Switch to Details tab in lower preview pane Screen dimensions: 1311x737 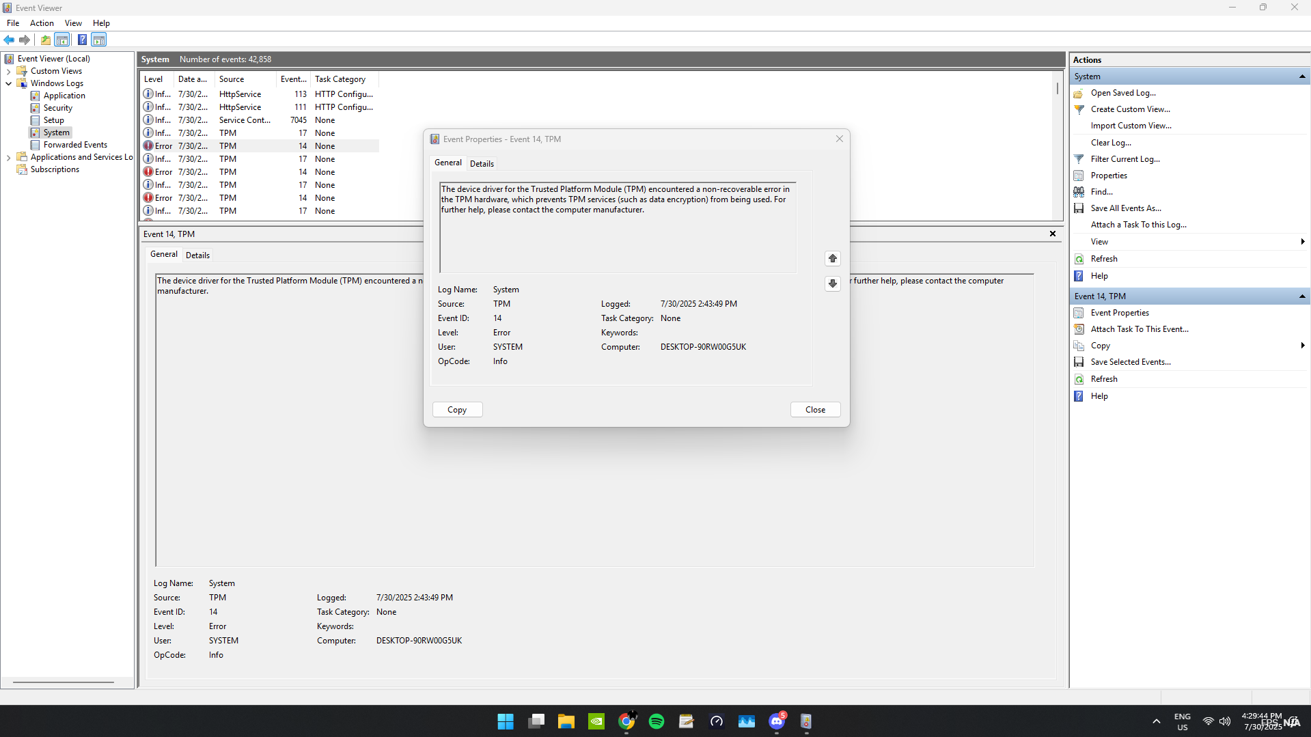pyautogui.click(x=197, y=255)
